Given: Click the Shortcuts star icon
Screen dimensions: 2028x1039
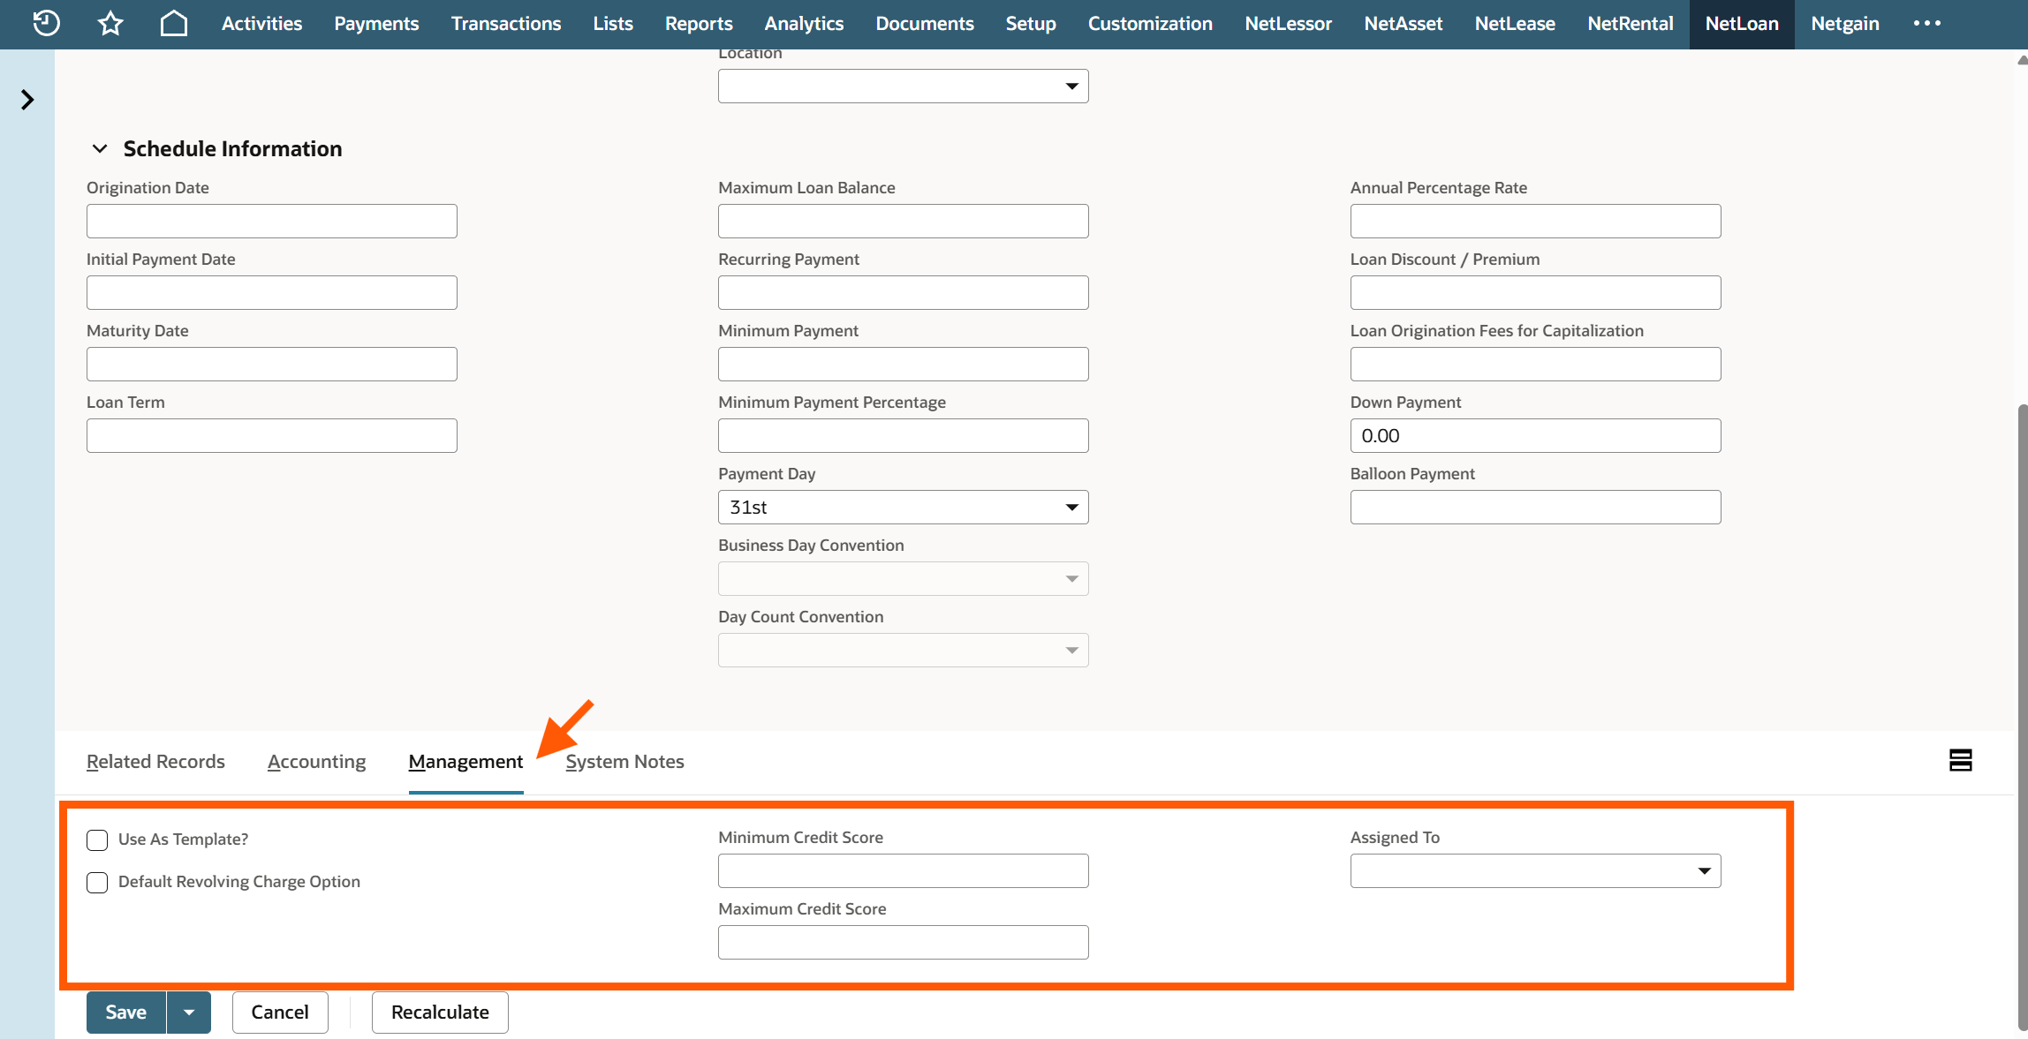Looking at the screenshot, I should click(x=110, y=24).
